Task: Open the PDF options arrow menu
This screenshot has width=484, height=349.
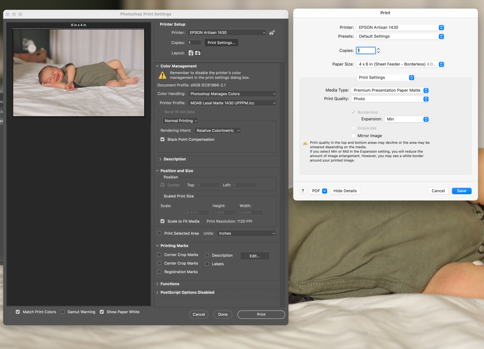Action: 324,191
